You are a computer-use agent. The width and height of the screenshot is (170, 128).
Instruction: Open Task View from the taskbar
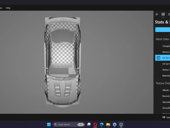tap(89, 124)
